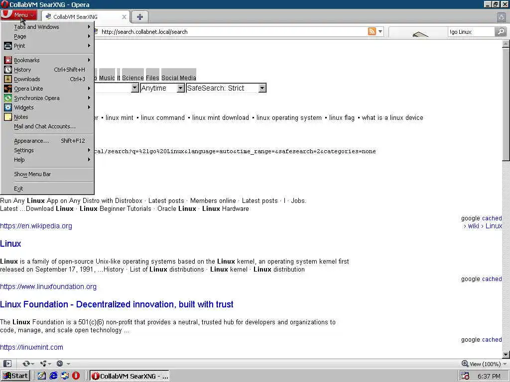Viewport: 510px width, 382px height.
Task: Click the system tray scheduler icon
Action: (465, 376)
